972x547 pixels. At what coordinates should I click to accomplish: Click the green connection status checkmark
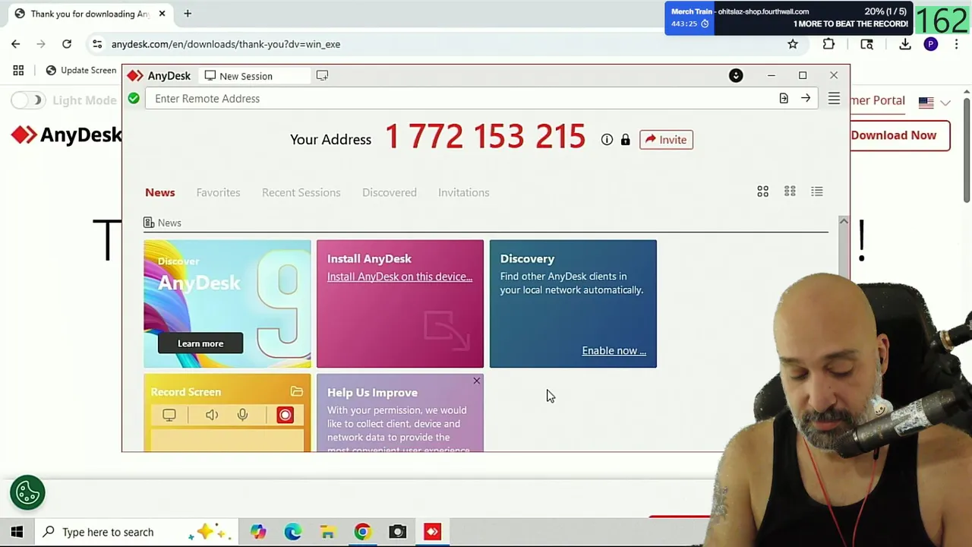134,98
